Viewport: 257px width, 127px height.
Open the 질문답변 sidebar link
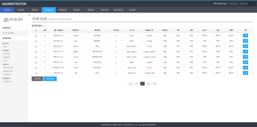tap(6, 57)
